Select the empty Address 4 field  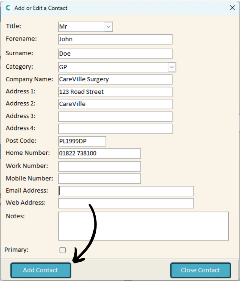click(115, 129)
